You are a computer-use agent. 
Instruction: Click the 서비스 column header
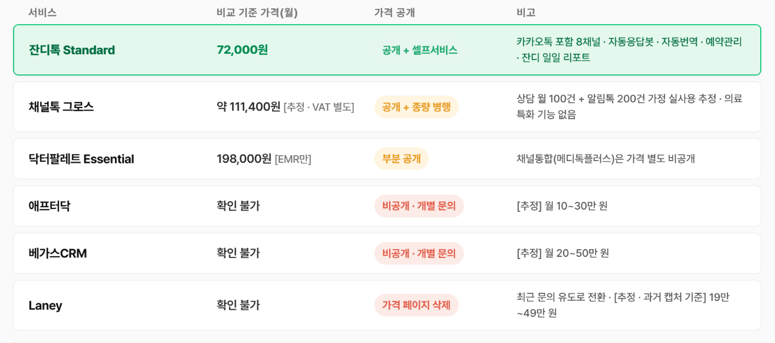tap(42, 12)
